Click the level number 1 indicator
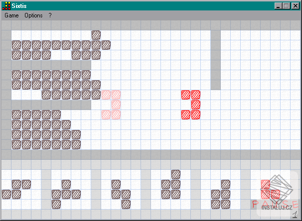This screenshot has height=221, width=302. 295,215
